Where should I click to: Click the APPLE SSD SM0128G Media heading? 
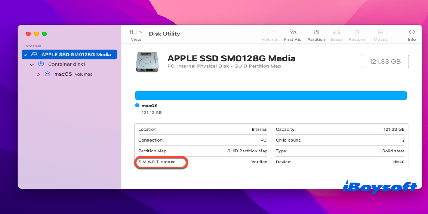[x=231, y=58]
